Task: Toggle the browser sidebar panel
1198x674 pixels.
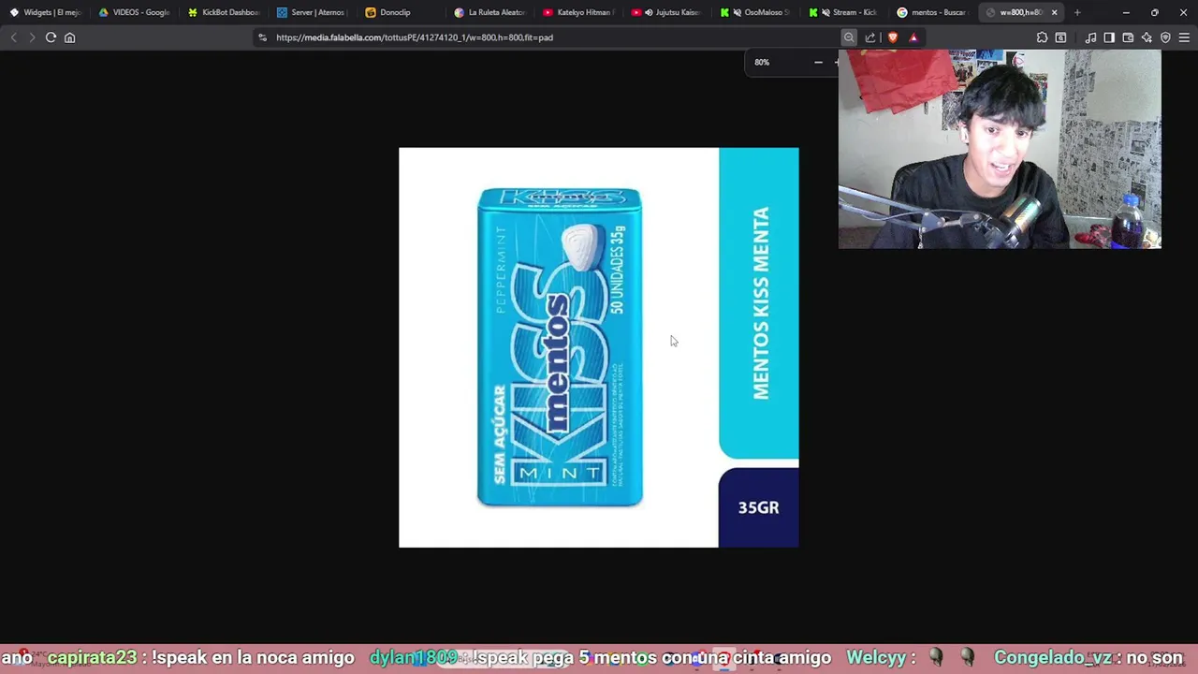Action: point(1109,37)
